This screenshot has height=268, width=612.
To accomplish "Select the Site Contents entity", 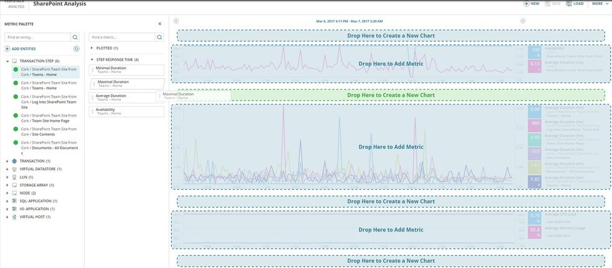I will click(x=46, y=131).
